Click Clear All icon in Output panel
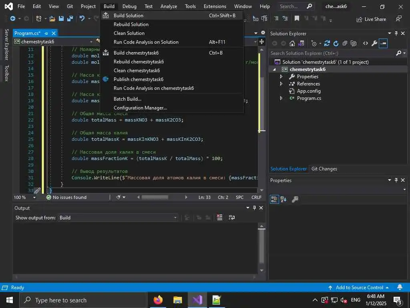The height and width of the screenshot is (308, 410). click(220, 217)
